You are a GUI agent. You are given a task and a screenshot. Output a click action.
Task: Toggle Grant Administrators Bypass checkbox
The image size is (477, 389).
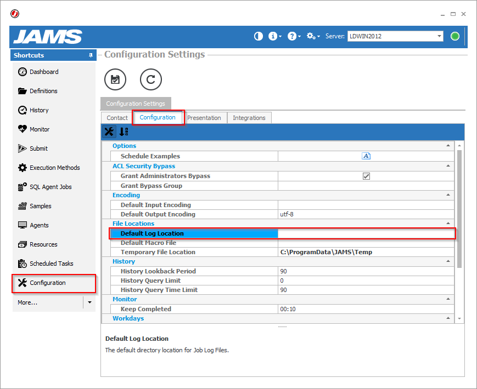(x=366, y=176)
